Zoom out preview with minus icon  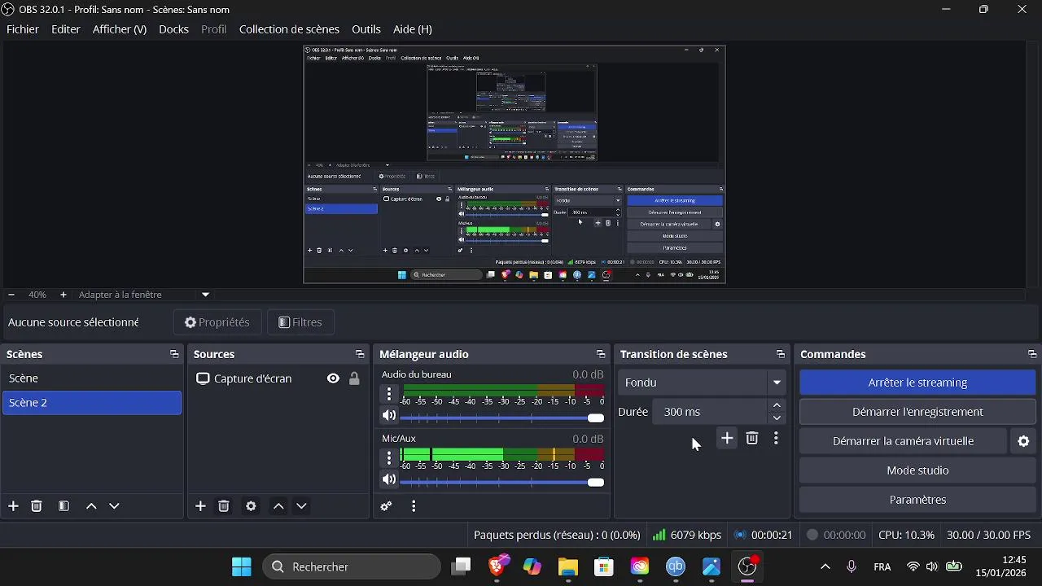[11, 295]
